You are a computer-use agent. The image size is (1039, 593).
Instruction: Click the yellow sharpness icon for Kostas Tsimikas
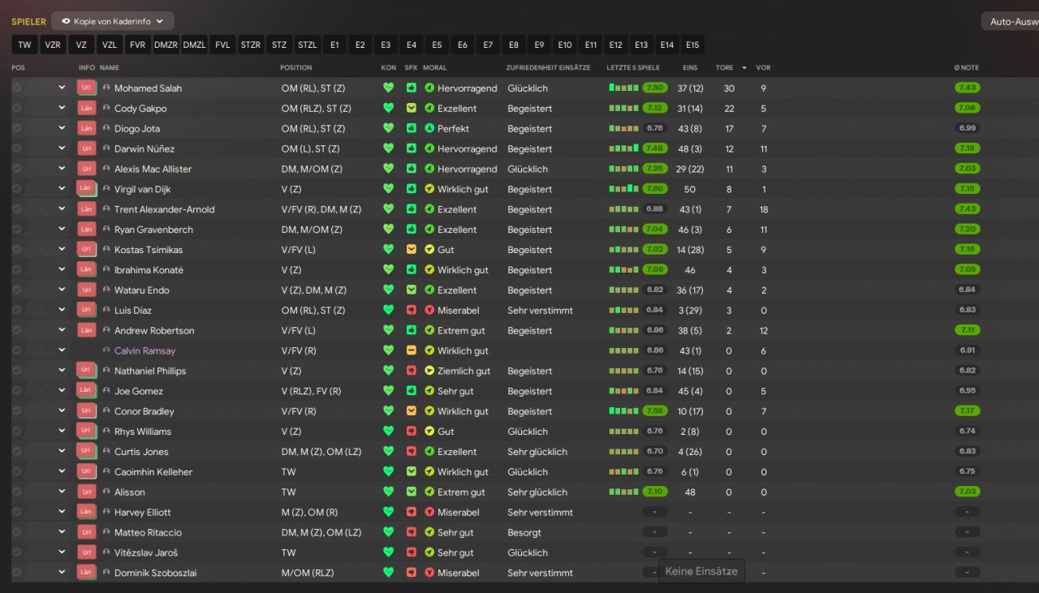click(412, 250)
